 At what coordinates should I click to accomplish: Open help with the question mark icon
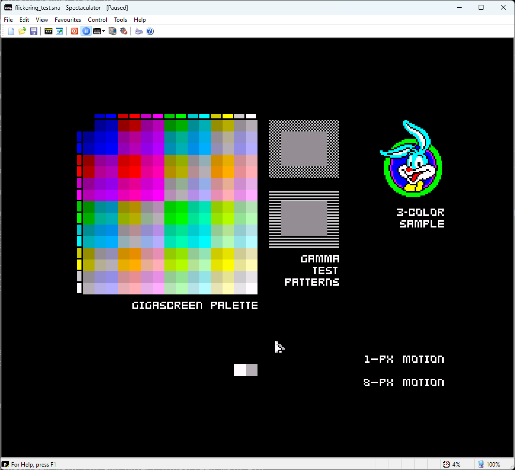(150, 31)
